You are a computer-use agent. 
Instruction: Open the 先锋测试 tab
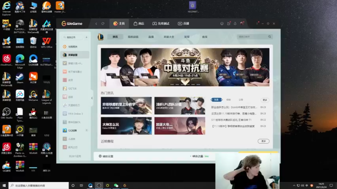pos(161,24)
